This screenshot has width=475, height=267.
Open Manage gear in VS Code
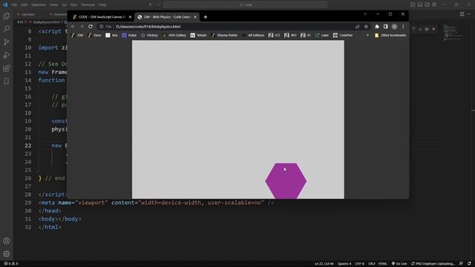(x=7, y=254)
